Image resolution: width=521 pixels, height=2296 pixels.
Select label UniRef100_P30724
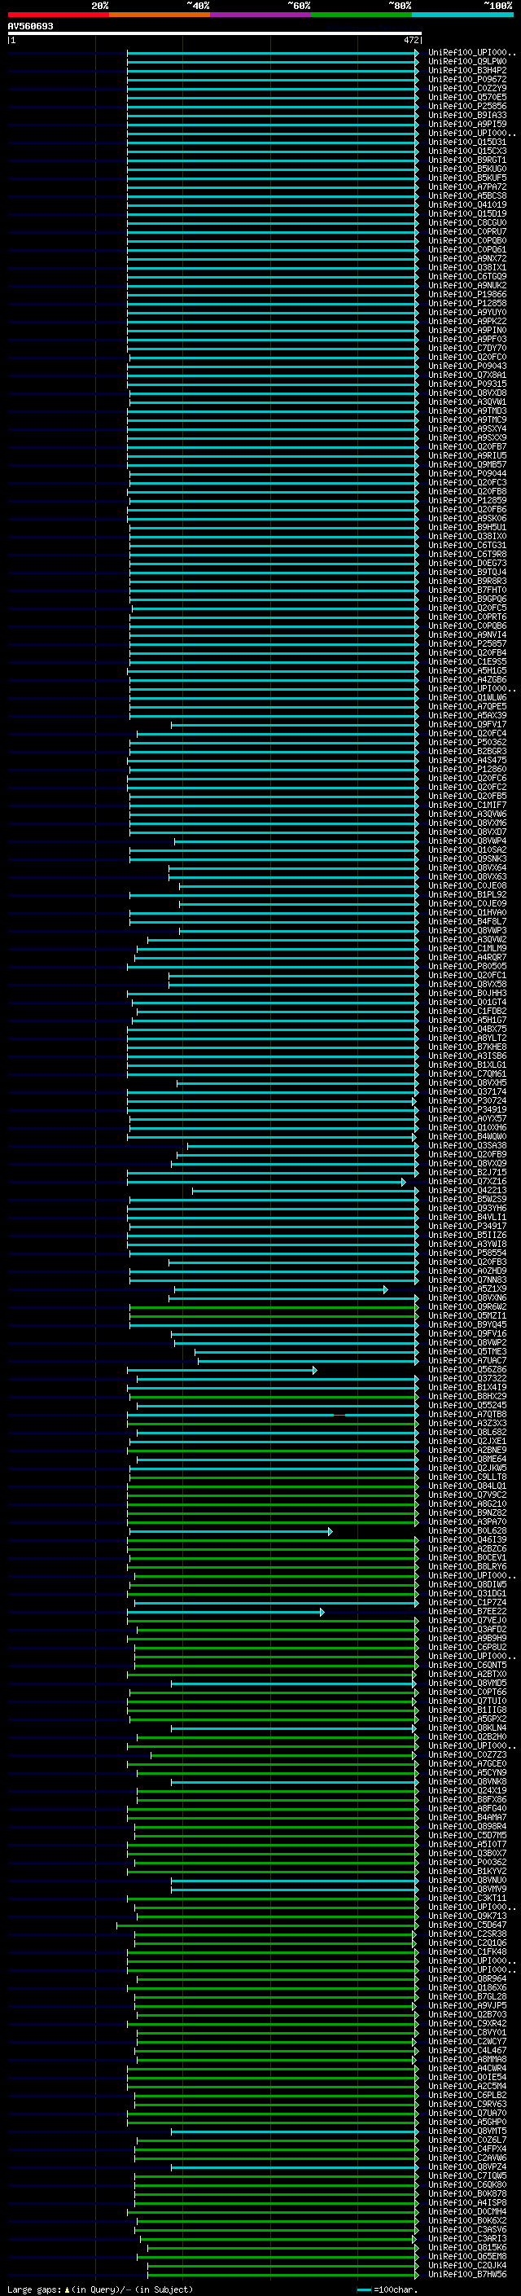click(x=467, y=1101)
